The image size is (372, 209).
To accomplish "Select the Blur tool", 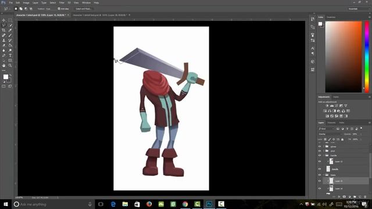I will pos(3,51).
